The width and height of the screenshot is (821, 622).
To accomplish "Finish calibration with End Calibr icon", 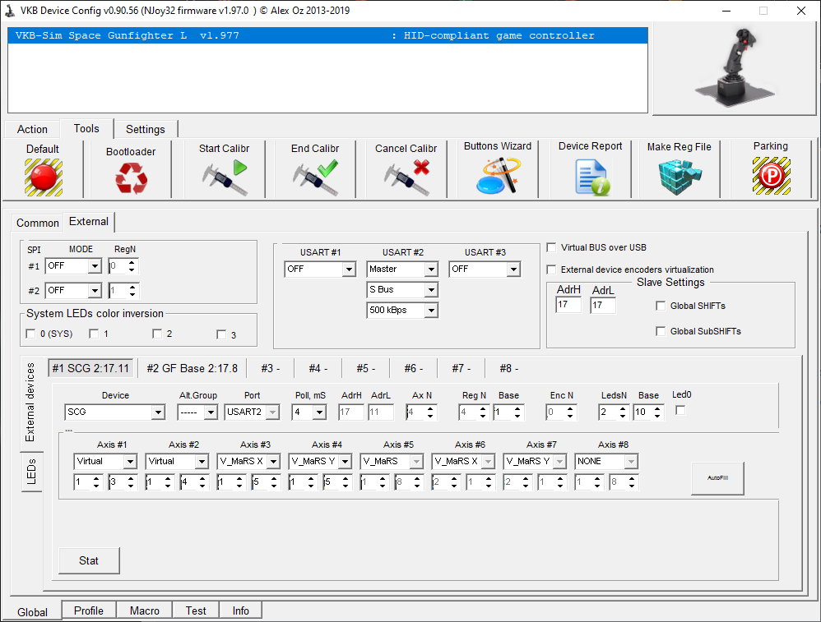I will (315, 177).
